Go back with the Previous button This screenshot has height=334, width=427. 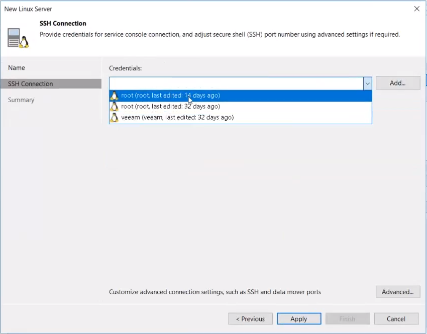pos(250,319)
